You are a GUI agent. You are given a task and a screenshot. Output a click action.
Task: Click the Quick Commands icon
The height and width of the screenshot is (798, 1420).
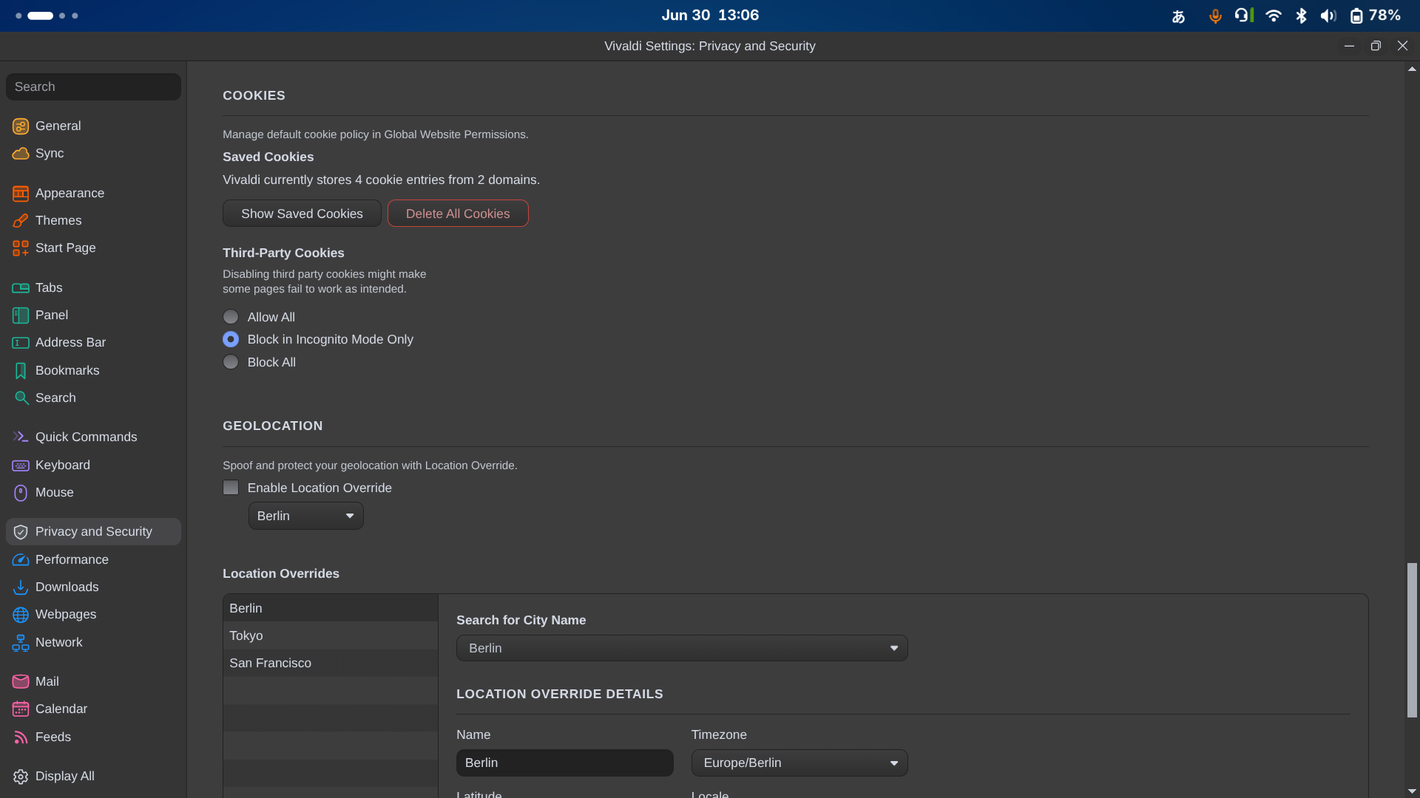(21, 437)
